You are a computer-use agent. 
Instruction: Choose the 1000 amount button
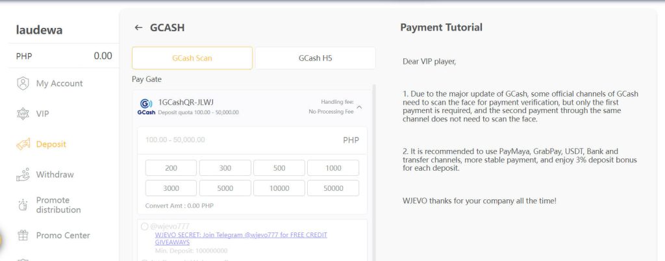pyautogui.click(x=333, y=168)
